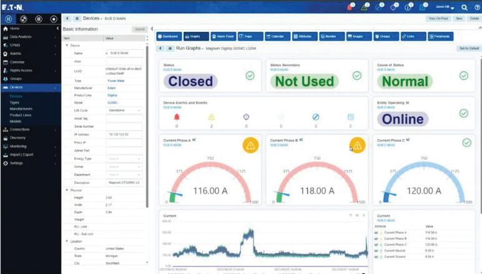Collapse the Physical section triangle
Screen dimensions: 482x274
pos(67,190)
